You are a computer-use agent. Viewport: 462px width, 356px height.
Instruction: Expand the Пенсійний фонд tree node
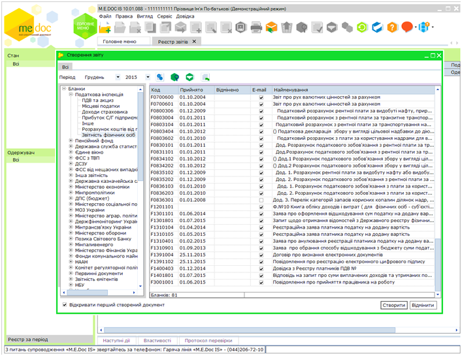point(71,140)
